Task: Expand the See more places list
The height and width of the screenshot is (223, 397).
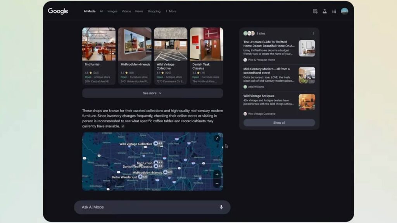Action: pyautogui.click(x=152, y=93)
